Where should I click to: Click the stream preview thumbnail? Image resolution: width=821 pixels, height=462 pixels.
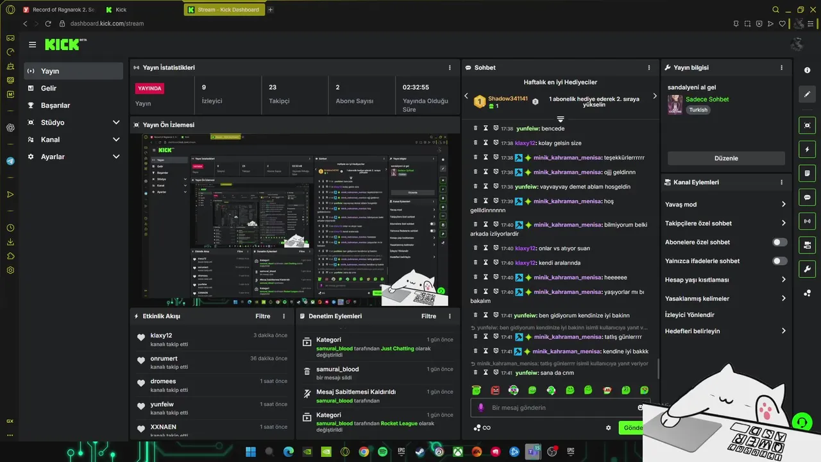coord(294,220)
